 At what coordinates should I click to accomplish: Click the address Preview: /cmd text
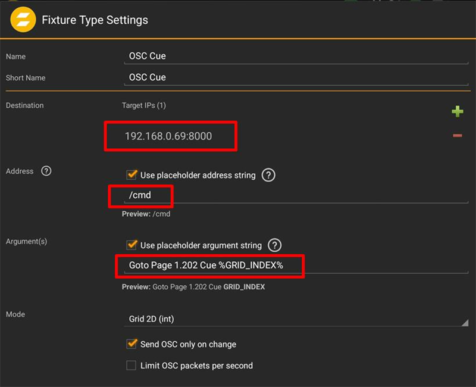146,214
